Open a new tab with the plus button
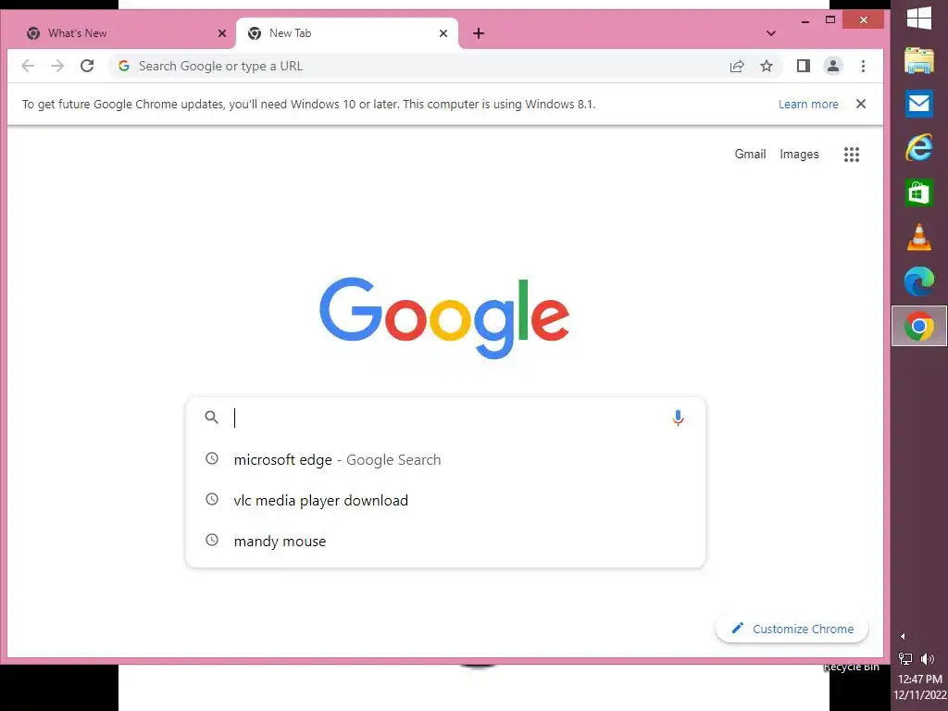Image resolution: width=948 pixels, height=711 pixels. 479,33
